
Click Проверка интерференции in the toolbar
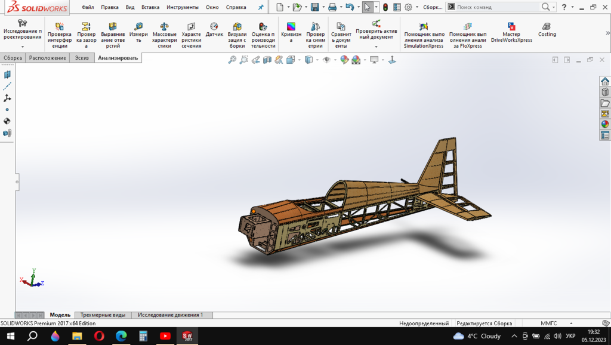(x=59, y=35)
